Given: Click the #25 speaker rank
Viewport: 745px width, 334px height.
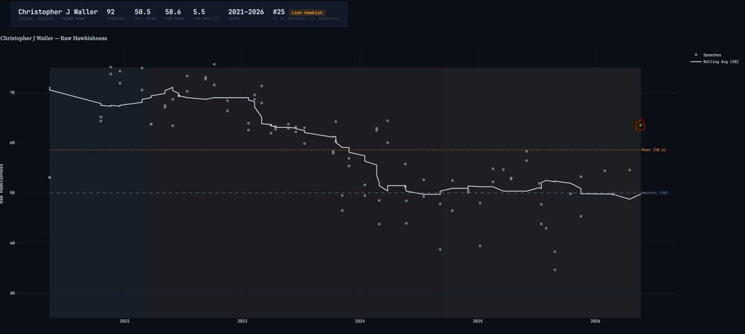Looking at the screenshot, I should (279, 12).
